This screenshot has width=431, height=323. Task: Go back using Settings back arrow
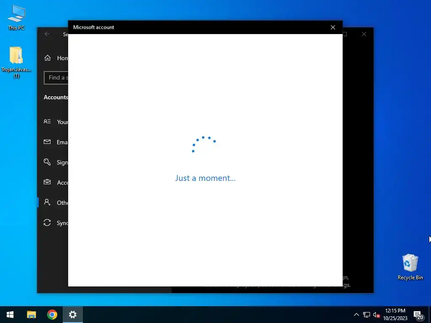point(47,34)
